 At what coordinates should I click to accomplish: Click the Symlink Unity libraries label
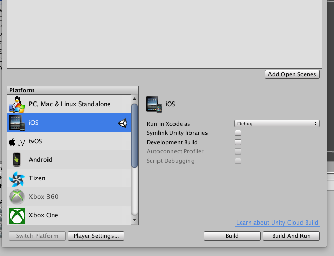point(177,133)
